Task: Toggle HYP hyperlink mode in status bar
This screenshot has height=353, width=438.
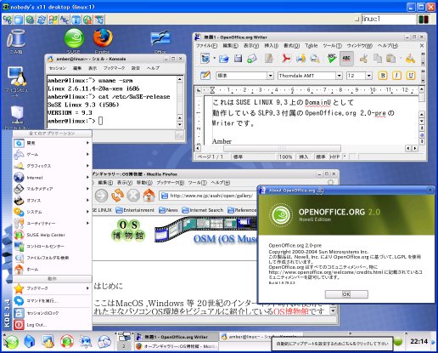Action: coord(334,157)
